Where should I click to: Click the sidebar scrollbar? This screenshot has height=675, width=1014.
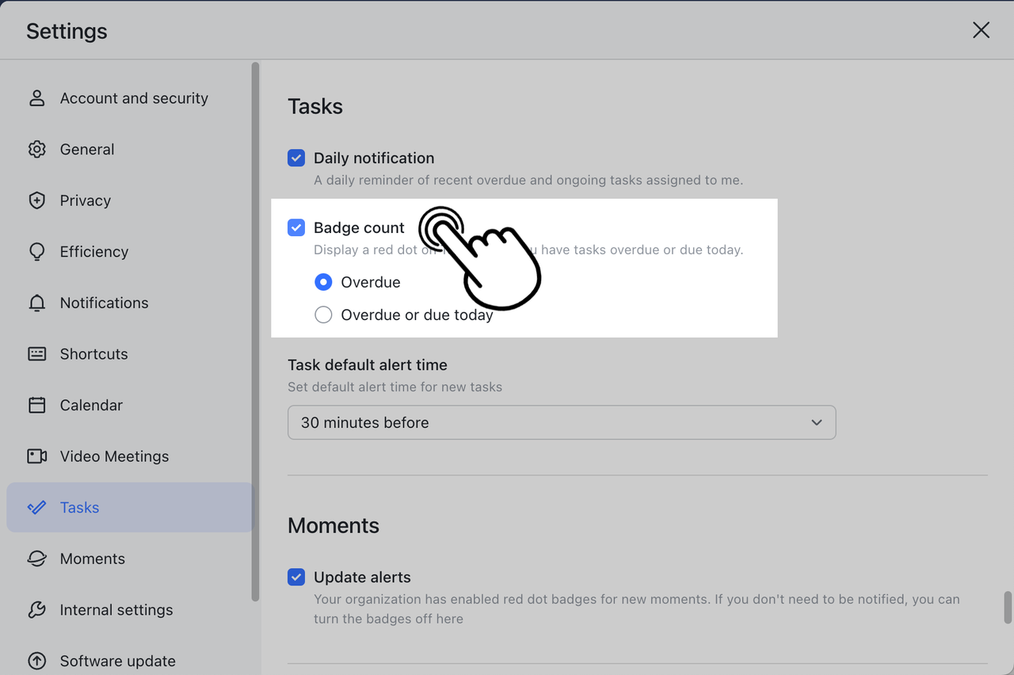click(x=255, y=333)
